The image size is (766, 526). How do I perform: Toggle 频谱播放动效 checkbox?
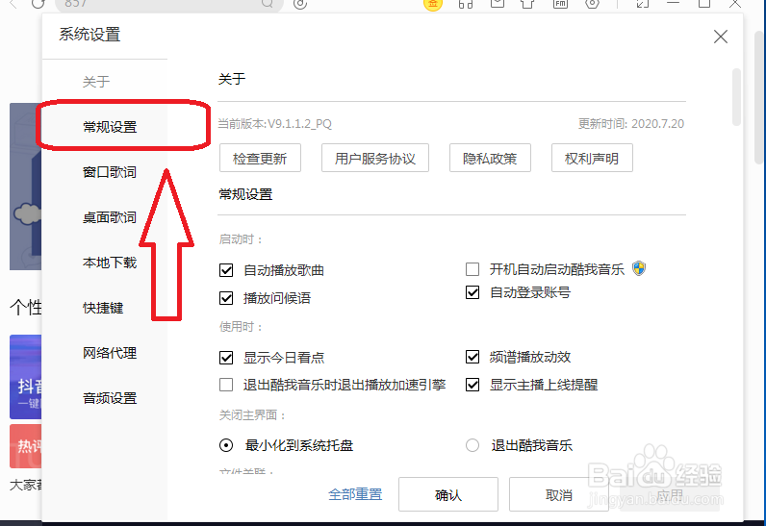(472, 357)
